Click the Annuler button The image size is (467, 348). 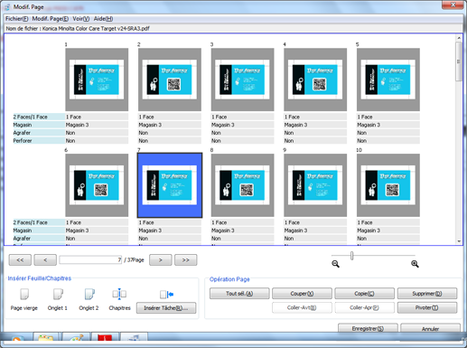(430, 328)
